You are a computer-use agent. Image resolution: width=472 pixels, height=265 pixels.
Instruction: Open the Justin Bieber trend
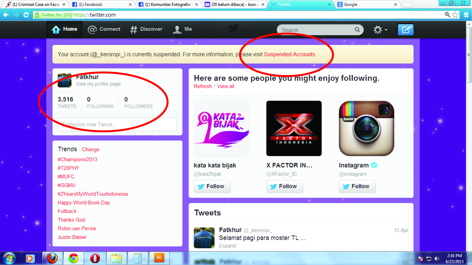72,237
